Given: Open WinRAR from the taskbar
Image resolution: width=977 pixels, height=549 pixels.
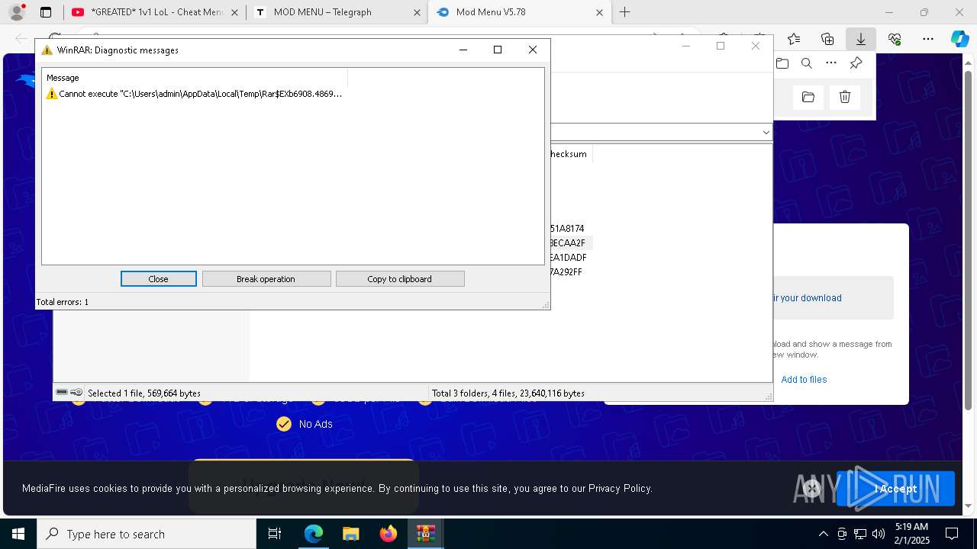Looking at the screenshot, I should click(x=425, y=534).
